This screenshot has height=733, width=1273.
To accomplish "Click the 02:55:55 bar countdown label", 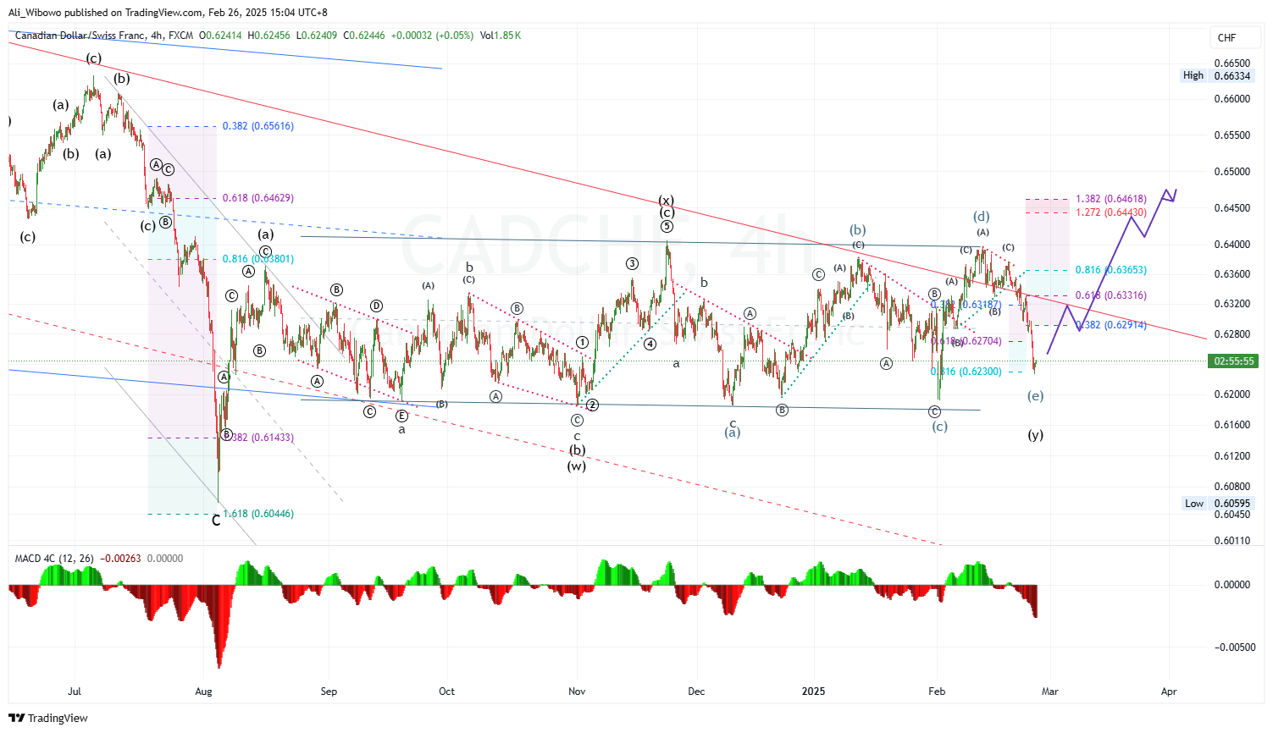I will pos(1232,361).
